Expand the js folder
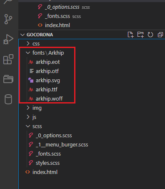The image size is (165, 189). [x=92, y=117]
